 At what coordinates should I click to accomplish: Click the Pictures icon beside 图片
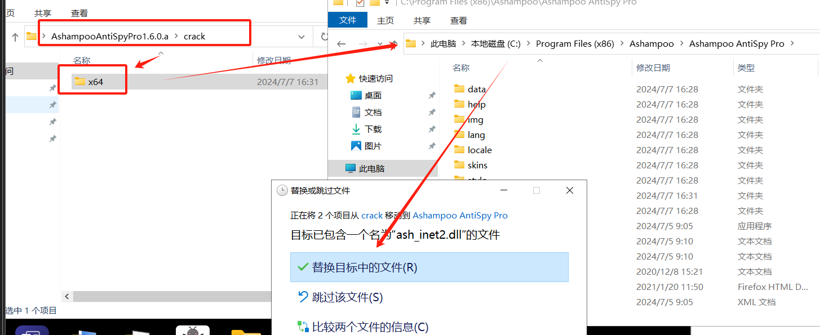(356, 146)
